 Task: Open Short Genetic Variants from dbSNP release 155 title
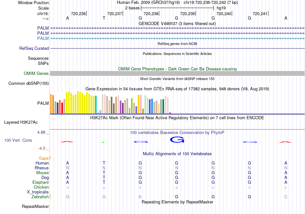click(x=177, y=79)
